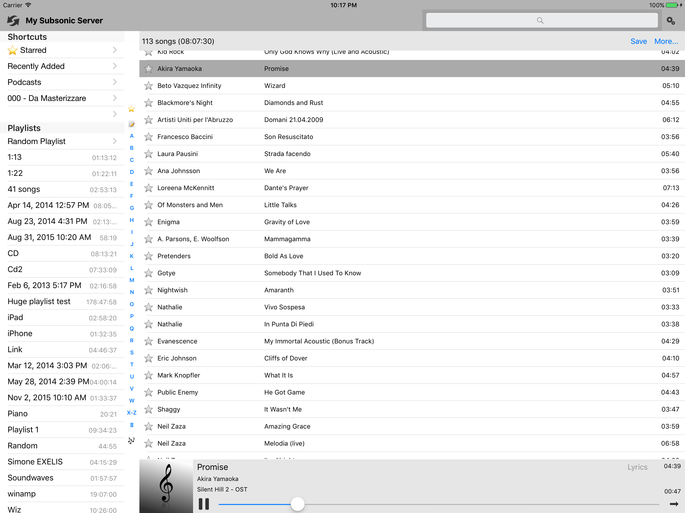Save the current 113-song queue
Screen dimensions: 685x513
click(x=639, y=41)
